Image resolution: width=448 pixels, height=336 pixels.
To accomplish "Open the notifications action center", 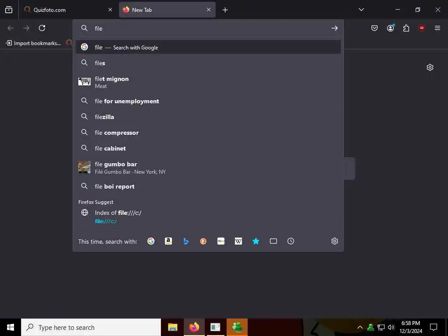I will 434,327.
